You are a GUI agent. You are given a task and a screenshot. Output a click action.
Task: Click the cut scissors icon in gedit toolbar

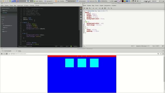(x=100, y=8)
